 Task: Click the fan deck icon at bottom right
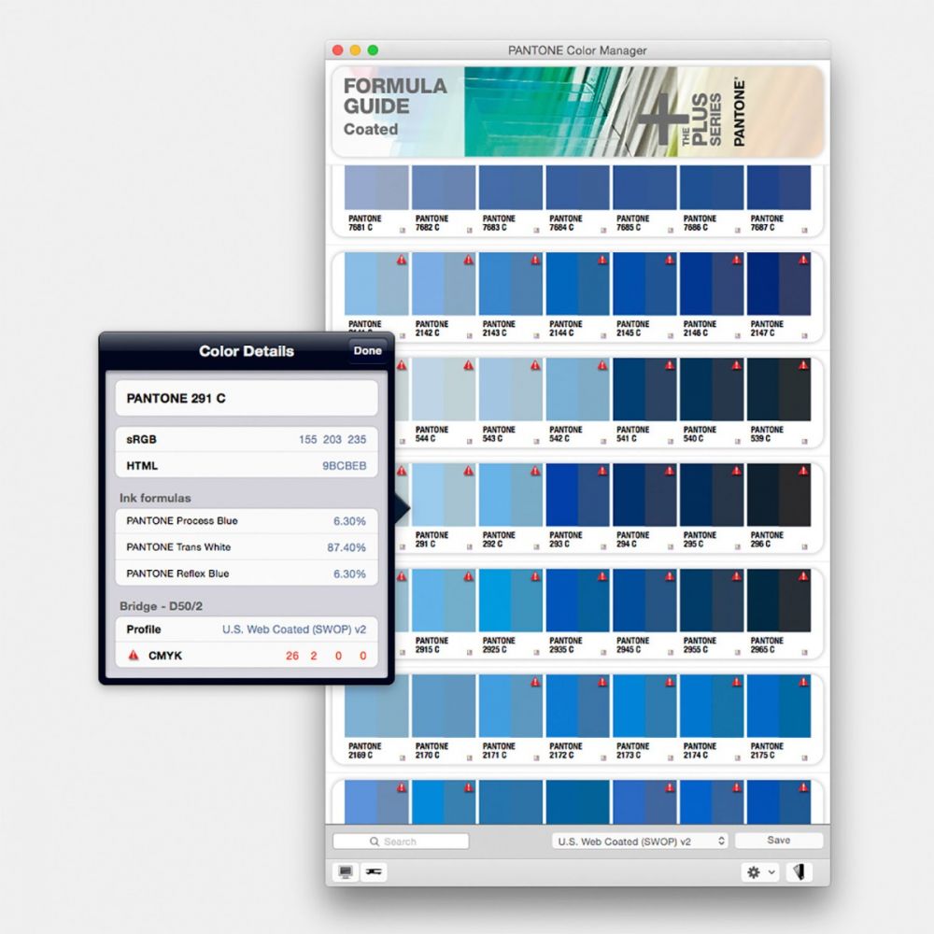799,872
